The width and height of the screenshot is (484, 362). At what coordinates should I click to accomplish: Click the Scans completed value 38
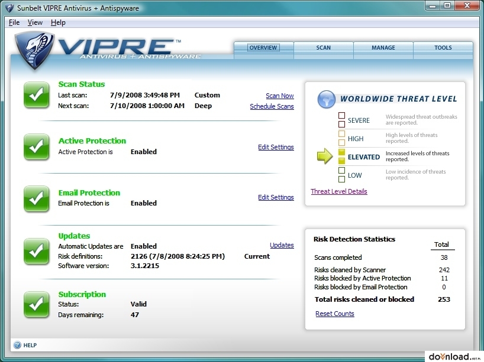pyautogui.click(x=444, y=257)
